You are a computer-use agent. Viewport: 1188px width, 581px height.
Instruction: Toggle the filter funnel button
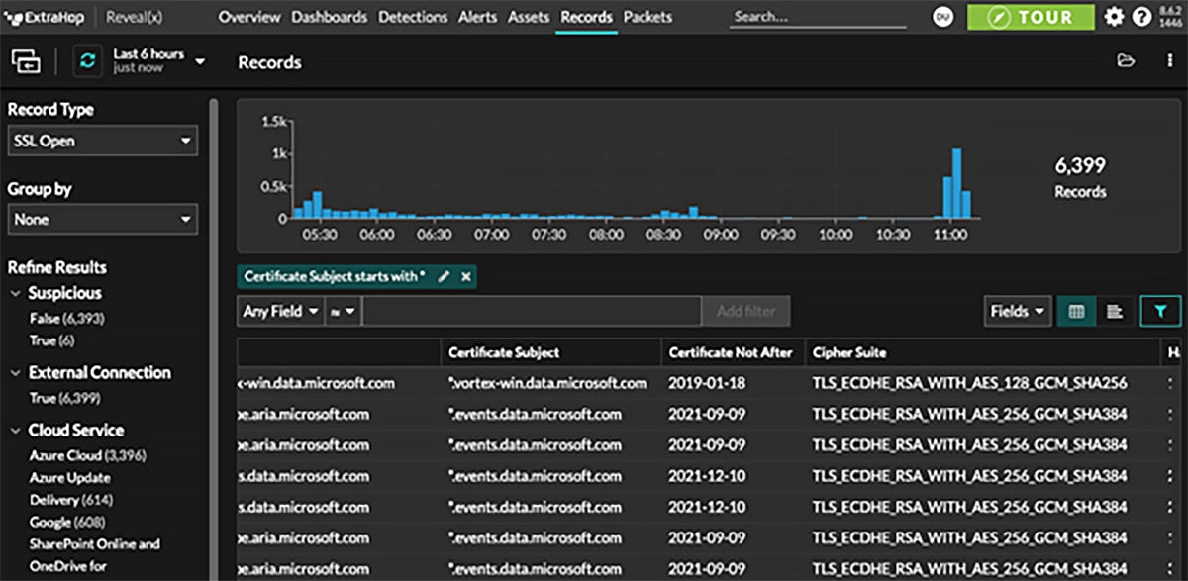click(1160, 311)
